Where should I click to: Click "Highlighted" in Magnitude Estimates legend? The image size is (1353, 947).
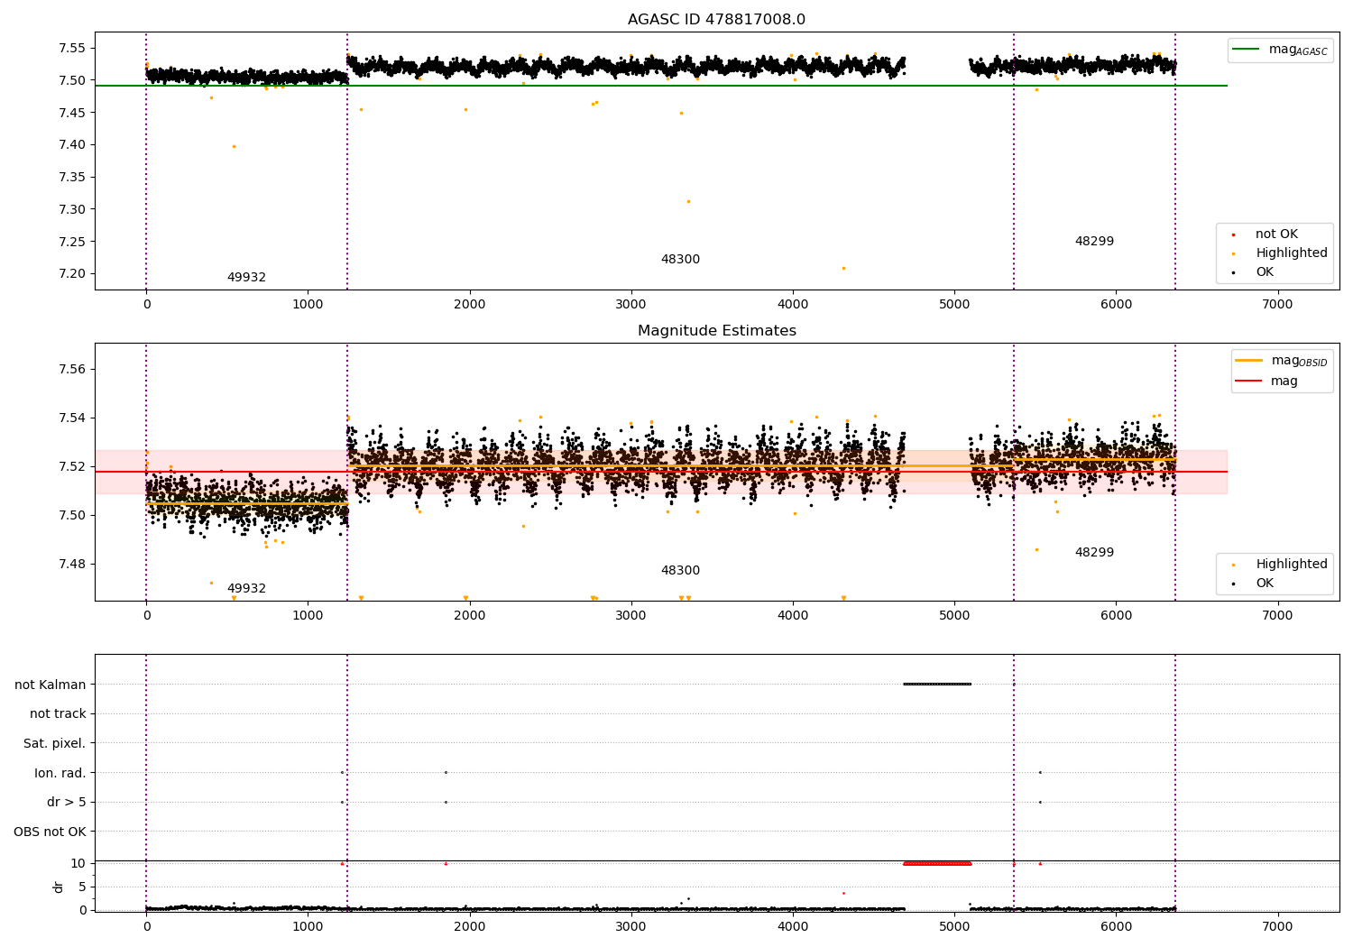[1292, 564]
